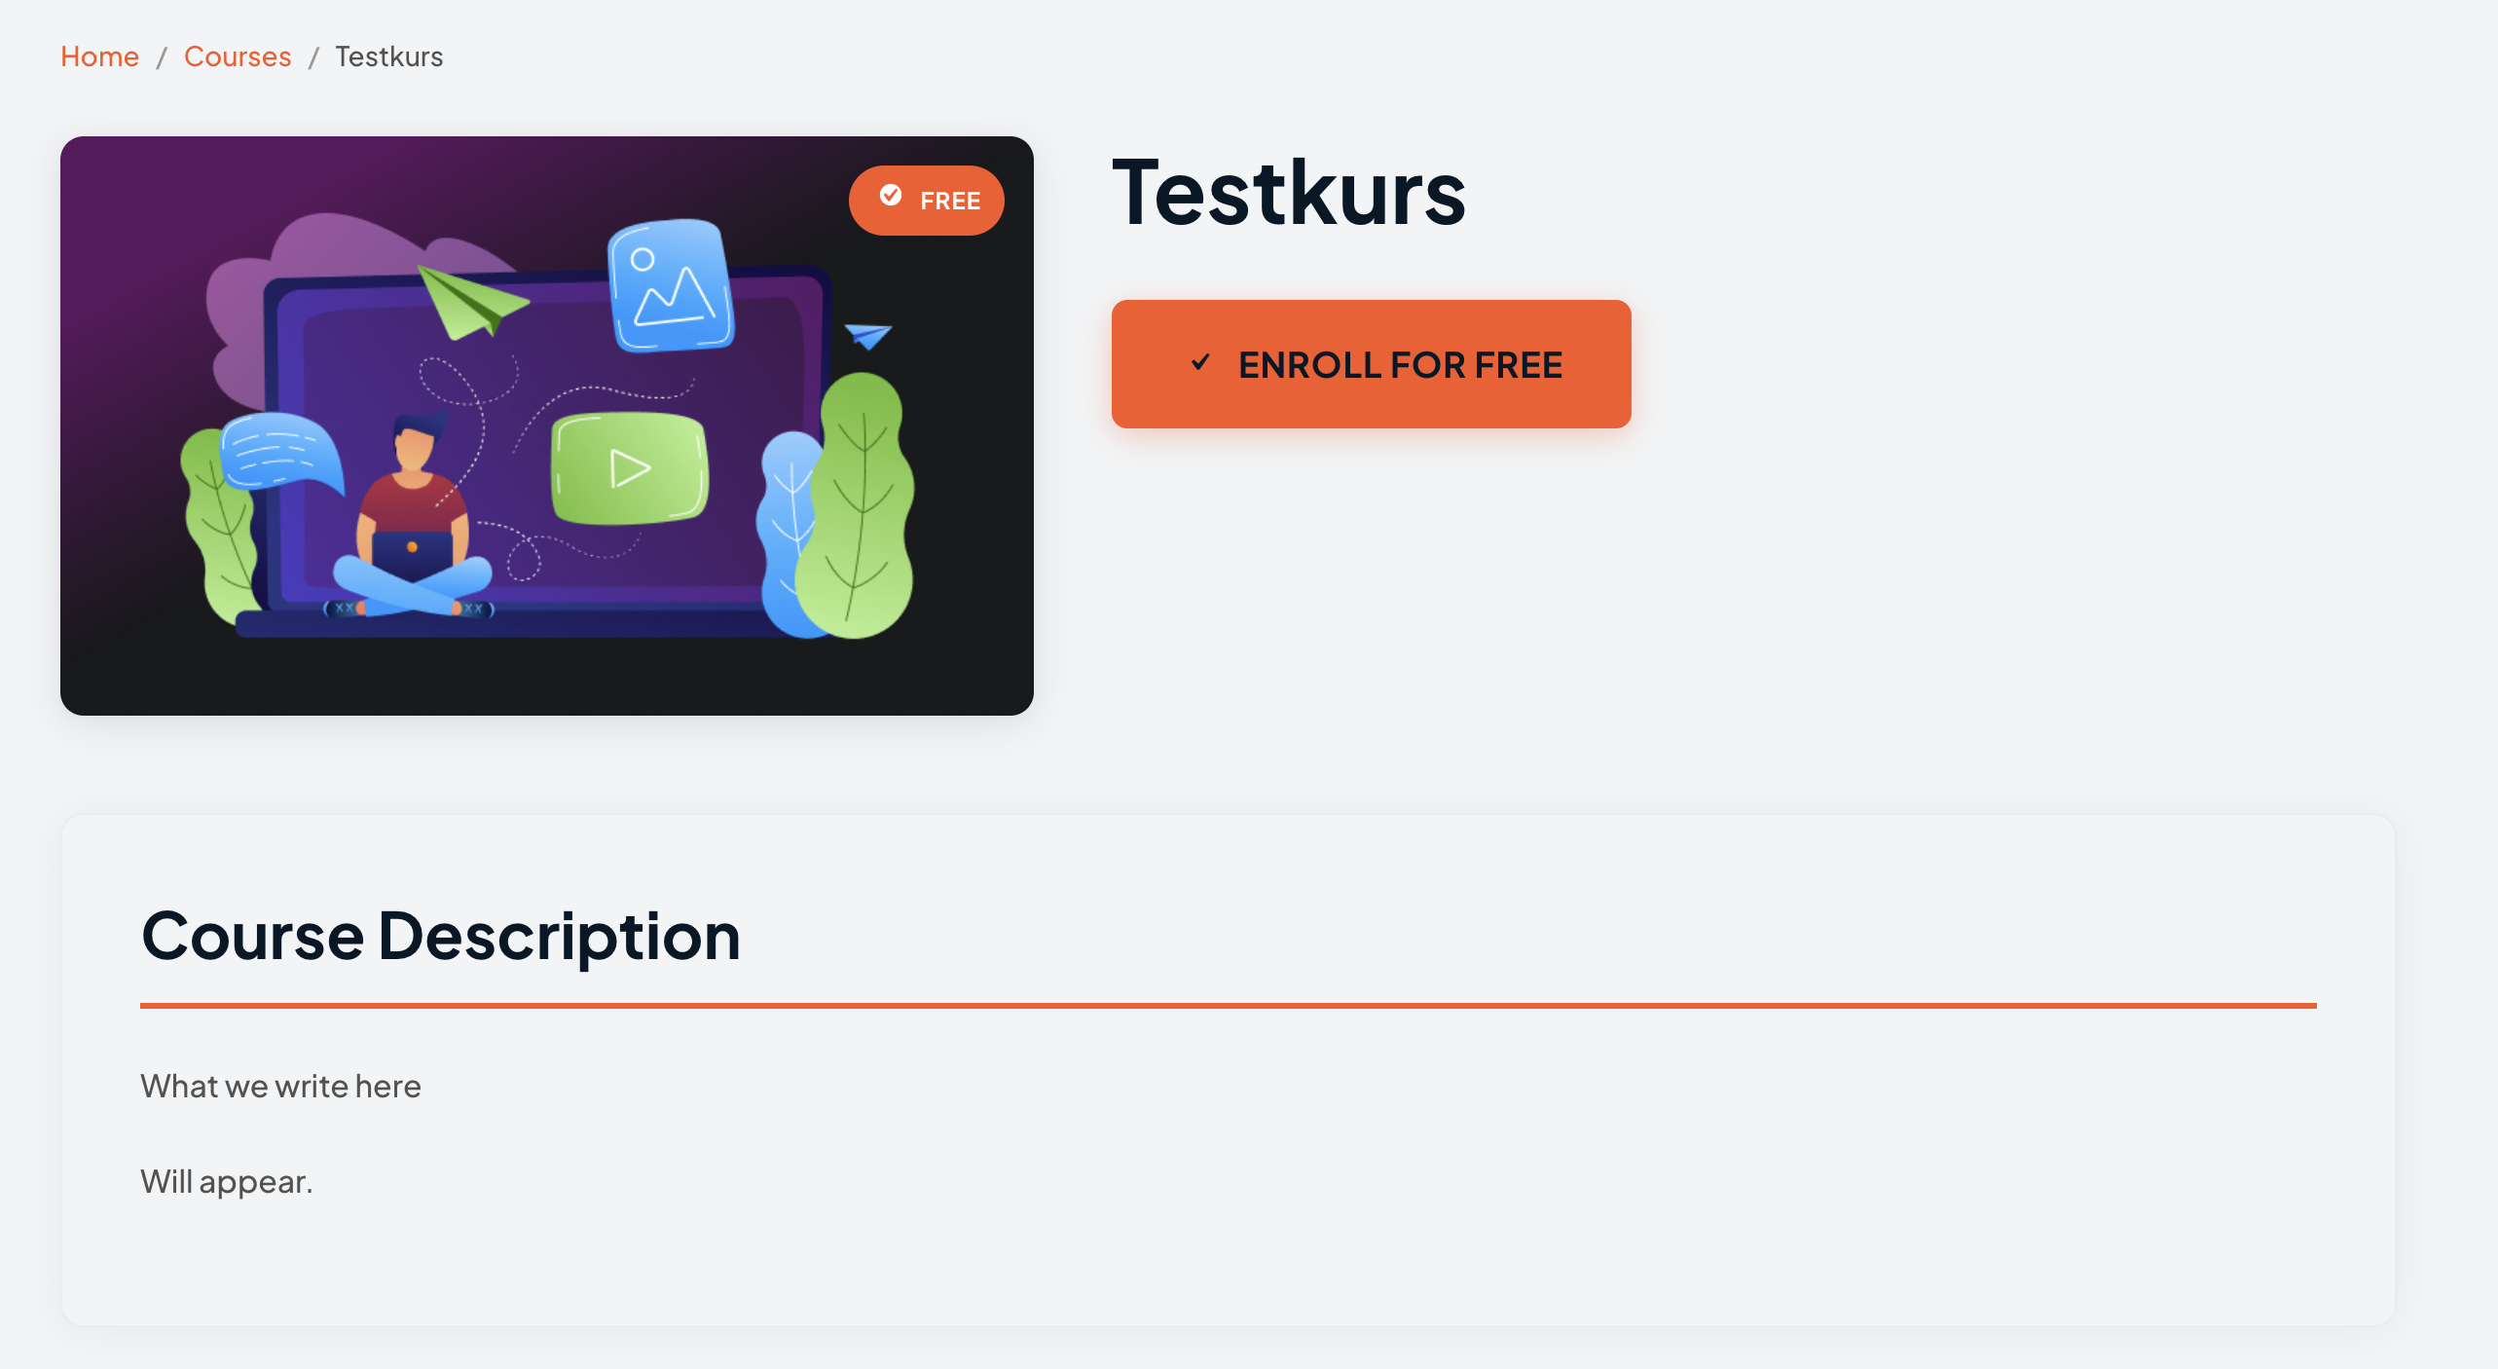Click the orange divider under Course Description
This screenshot has width=2498, height=1369.
(x=1228, y=1005)
